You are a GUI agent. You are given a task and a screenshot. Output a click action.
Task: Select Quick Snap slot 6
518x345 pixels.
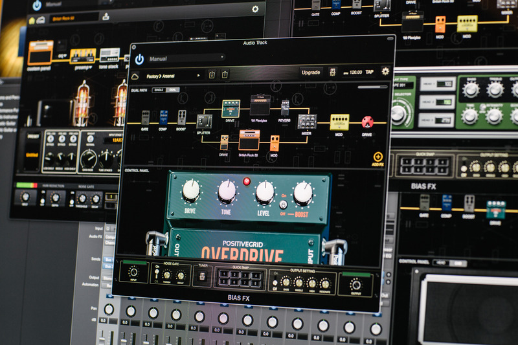point(234,282)
